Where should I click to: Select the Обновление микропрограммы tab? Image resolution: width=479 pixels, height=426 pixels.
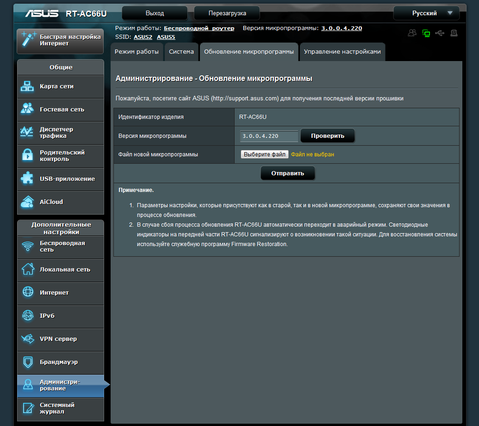pos(249,52)
